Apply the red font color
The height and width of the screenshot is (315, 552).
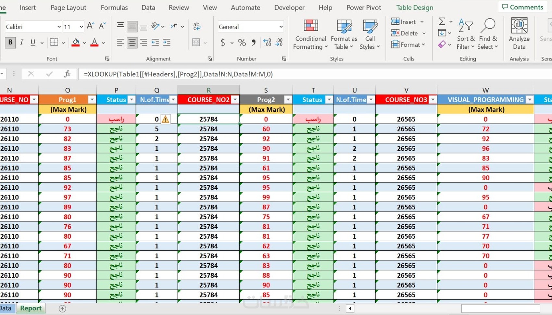(x=94, y=42)
